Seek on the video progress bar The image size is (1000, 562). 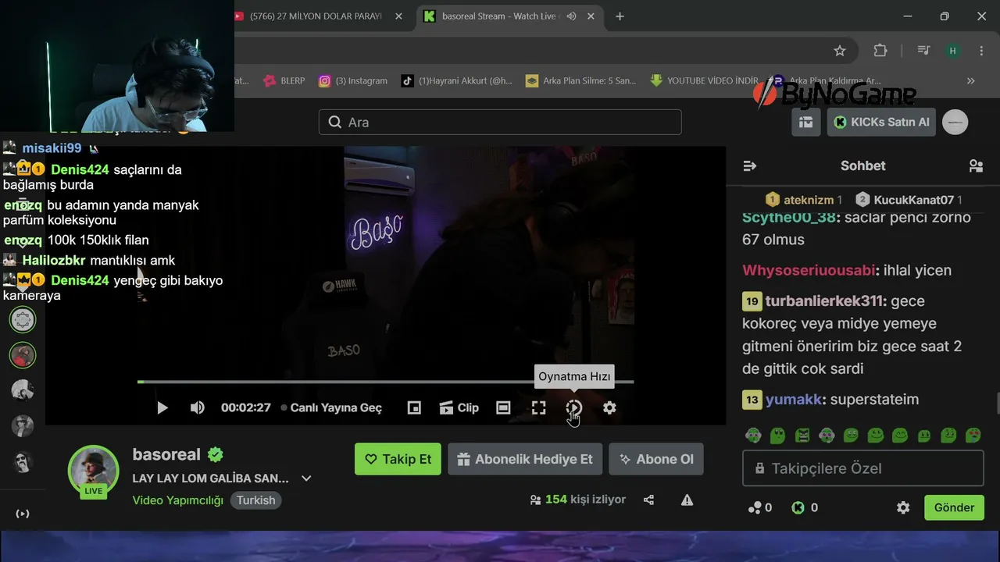385,382
